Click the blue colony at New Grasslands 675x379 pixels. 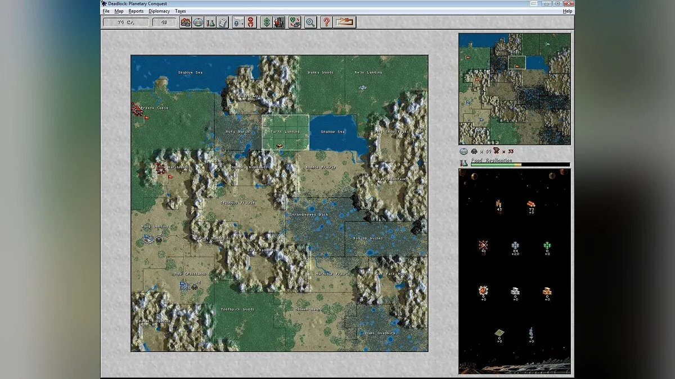click(x=184, y=286)
